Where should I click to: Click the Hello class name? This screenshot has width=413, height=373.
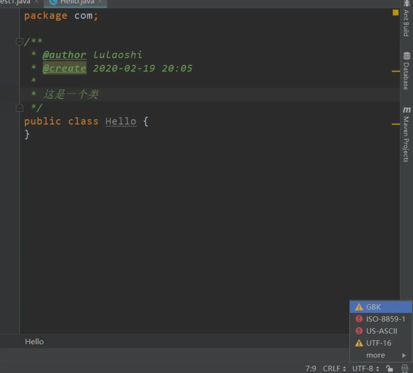tap(121, 121)
